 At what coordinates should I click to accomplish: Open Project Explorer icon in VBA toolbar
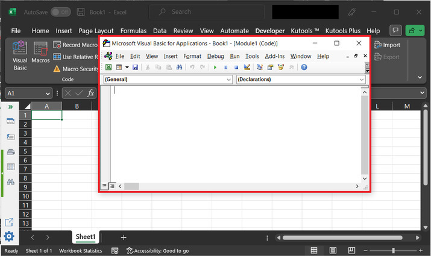259,67
